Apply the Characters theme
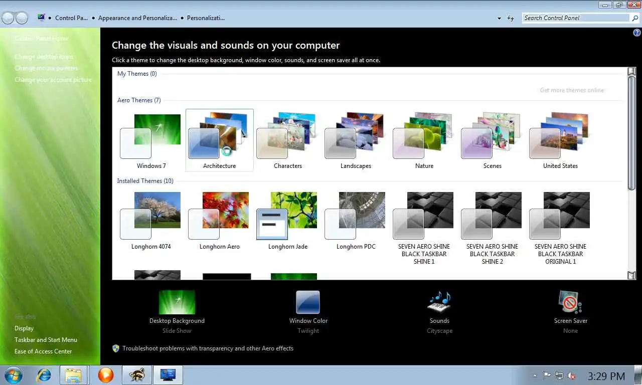Viewport: 642px width, 385px height. point(288,141)
